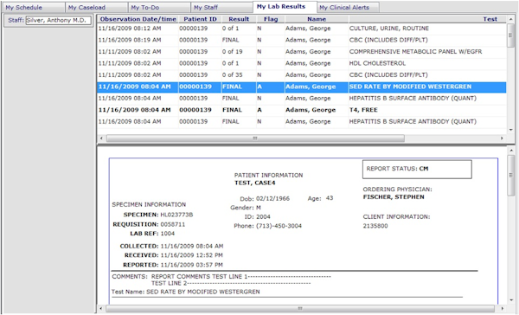Sort by Result column header

point(239,19)
